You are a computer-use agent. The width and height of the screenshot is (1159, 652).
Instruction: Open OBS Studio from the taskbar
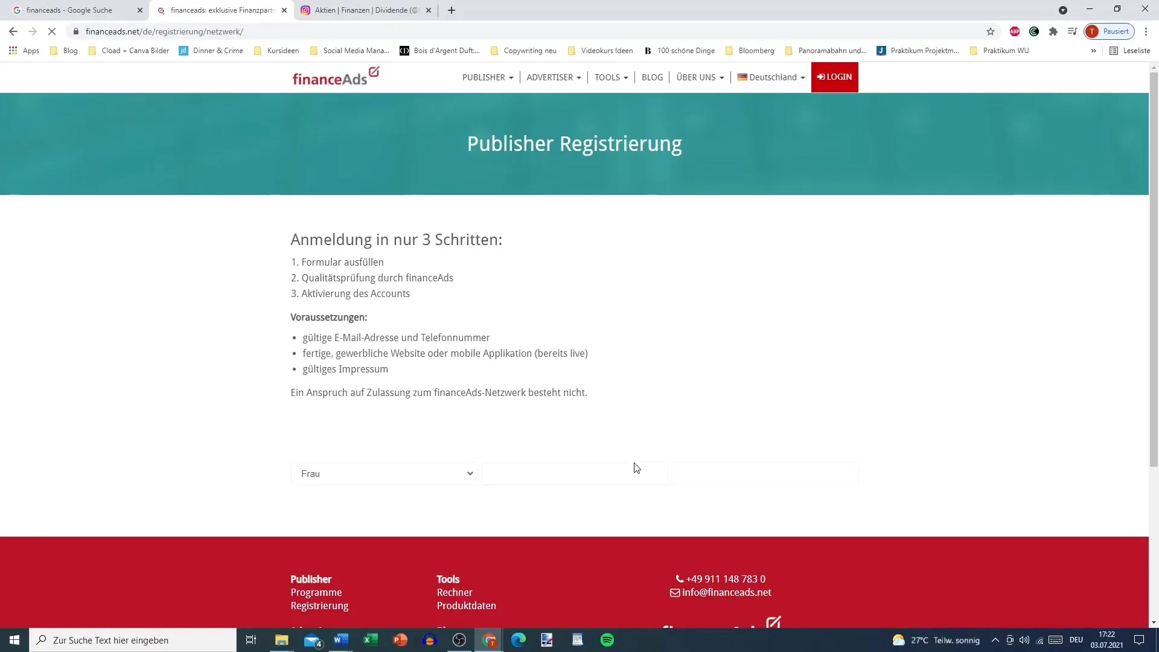(x=459, y=640)
